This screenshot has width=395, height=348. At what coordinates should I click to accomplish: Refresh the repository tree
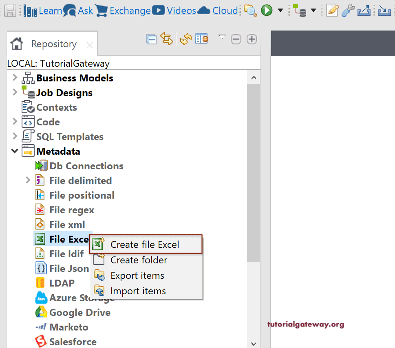[185, 39]
